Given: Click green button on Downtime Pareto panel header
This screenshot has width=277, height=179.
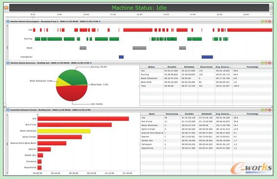Looking at the screenshot, I should tap(262, 110).
